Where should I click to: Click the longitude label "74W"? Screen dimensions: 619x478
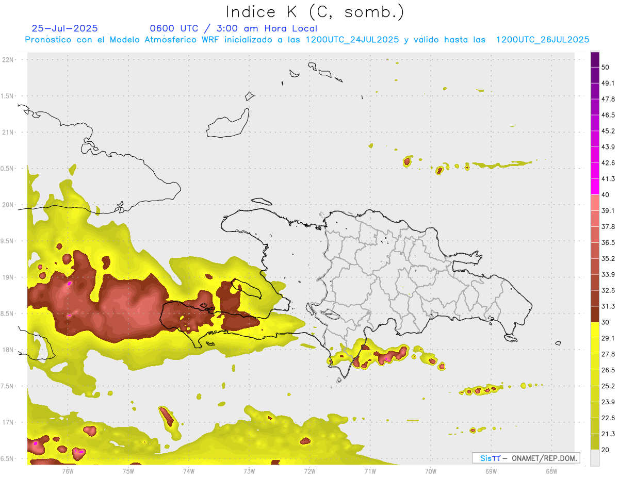188,471
